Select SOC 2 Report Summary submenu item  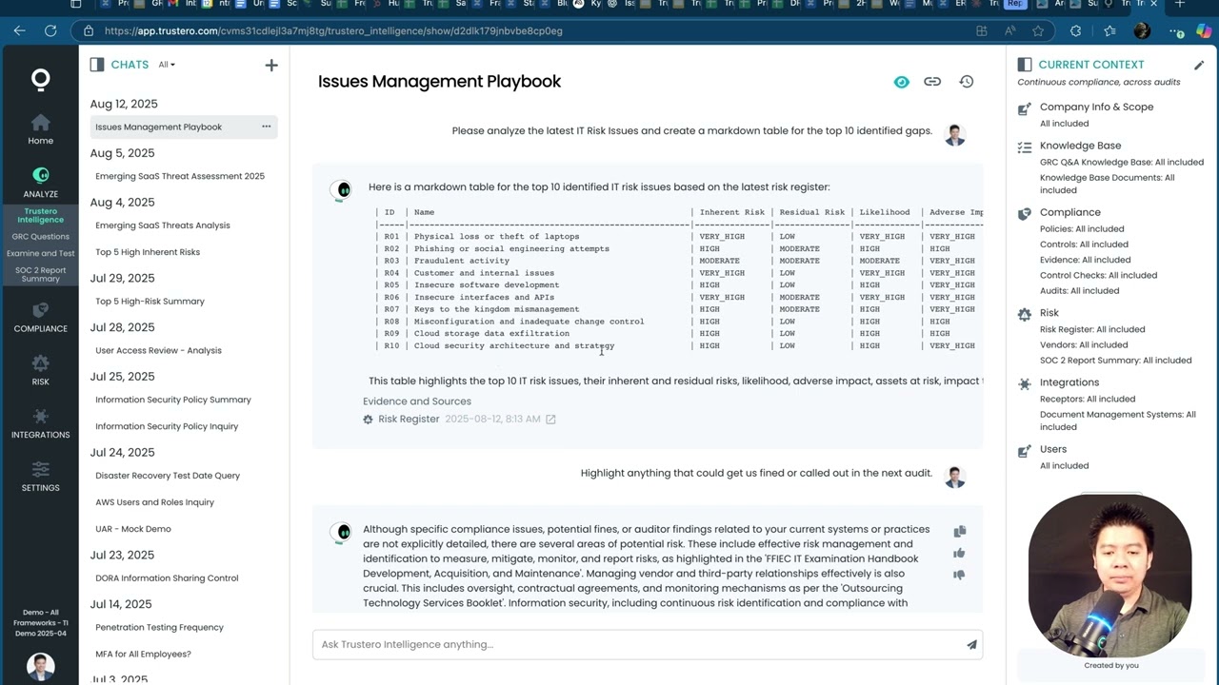(40, 274)
